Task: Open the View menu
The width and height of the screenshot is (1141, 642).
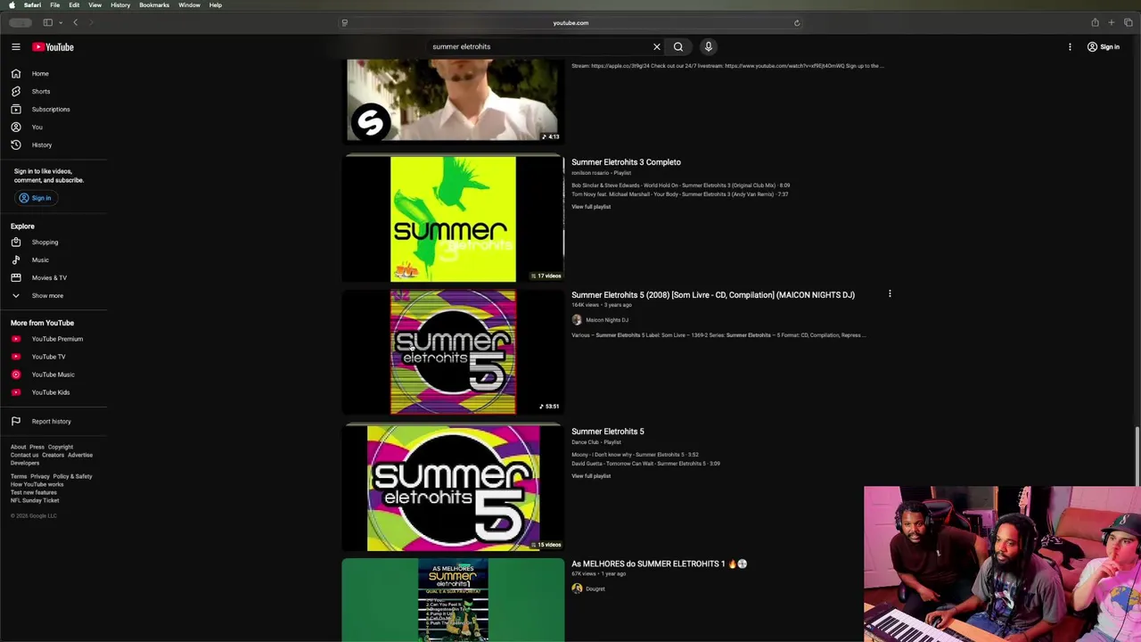Action: 94,4
